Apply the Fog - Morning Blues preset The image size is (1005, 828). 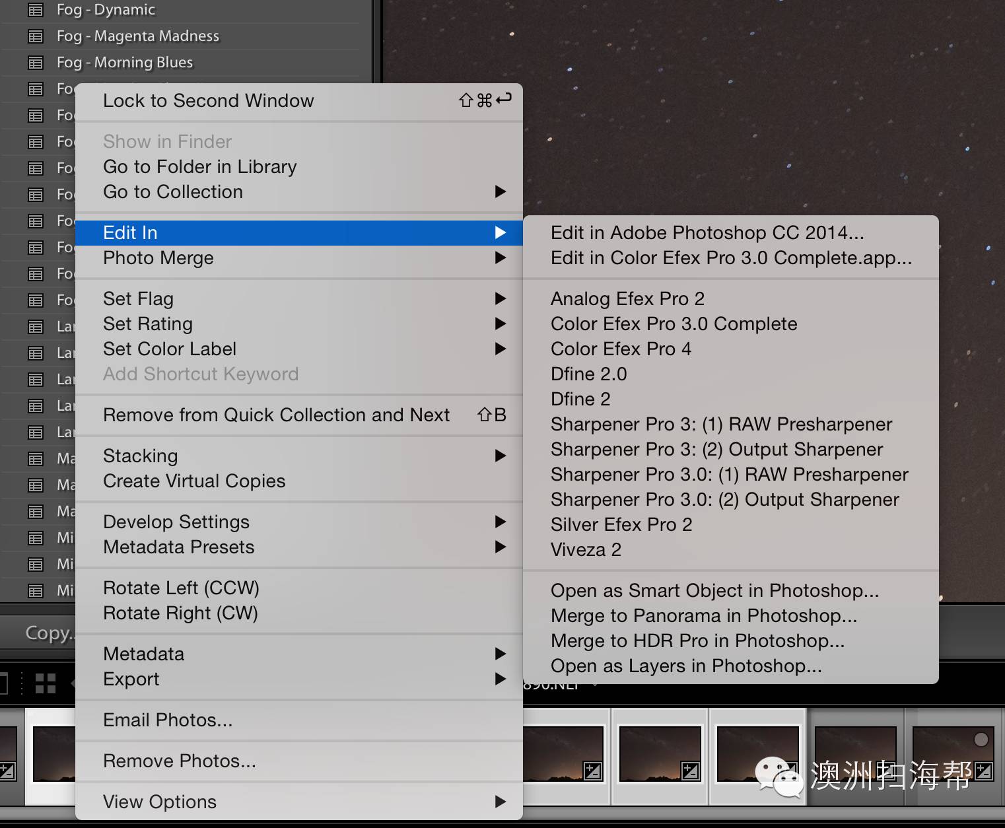pyautogui.click(x=125, y=62)
